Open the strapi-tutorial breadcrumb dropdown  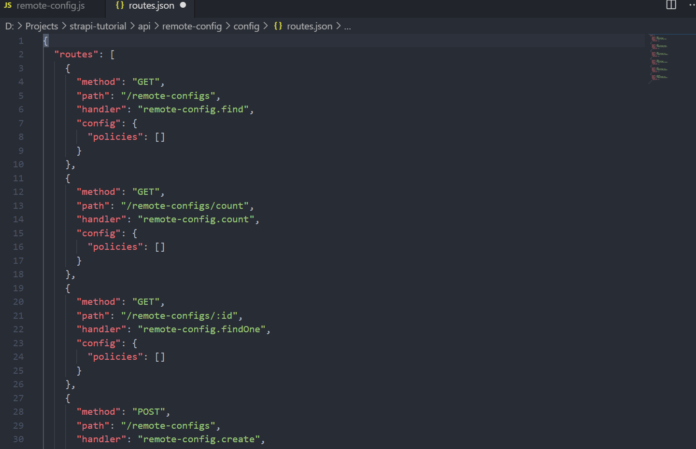98,26
